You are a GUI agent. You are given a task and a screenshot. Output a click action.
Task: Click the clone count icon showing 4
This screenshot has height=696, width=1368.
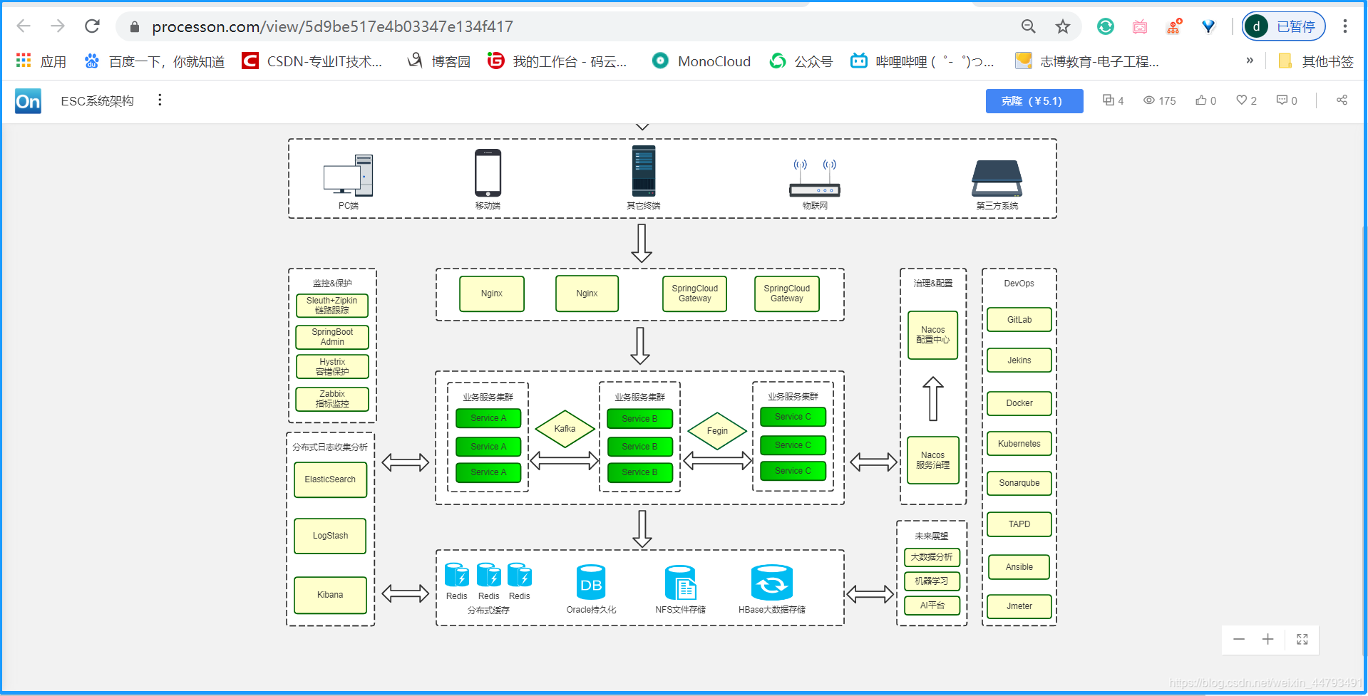1108,100
